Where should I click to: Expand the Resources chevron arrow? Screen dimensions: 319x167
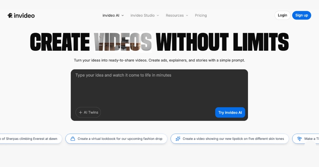tap(187, 16)
